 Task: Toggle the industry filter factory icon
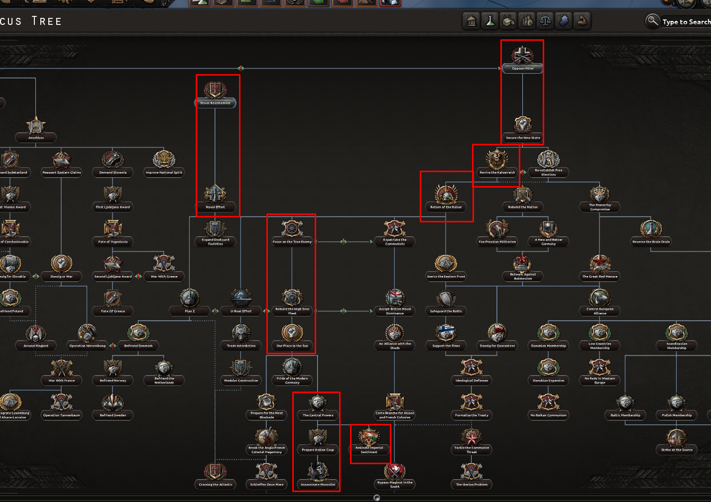(508, 21)
